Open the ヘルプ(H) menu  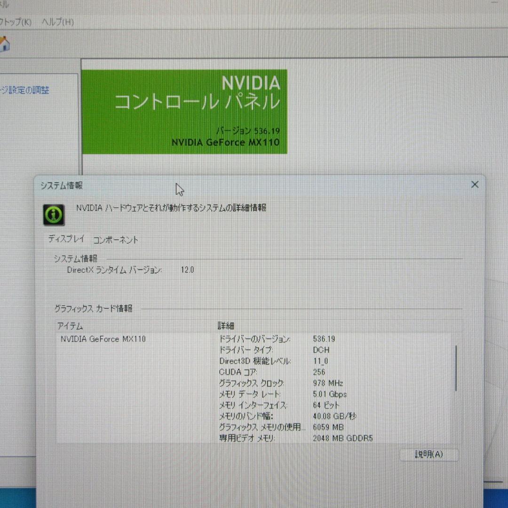coord(58,22)
